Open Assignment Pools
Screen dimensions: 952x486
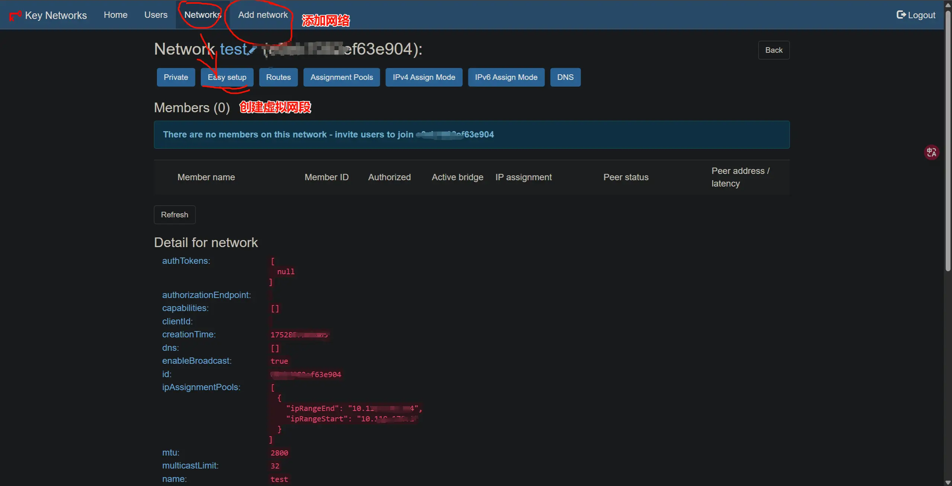coord(342,77)
